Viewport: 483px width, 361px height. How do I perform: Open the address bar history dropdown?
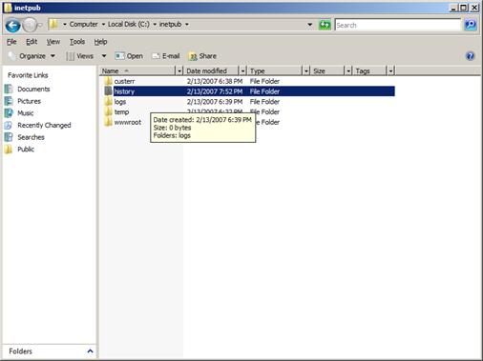tap(309, 25)
